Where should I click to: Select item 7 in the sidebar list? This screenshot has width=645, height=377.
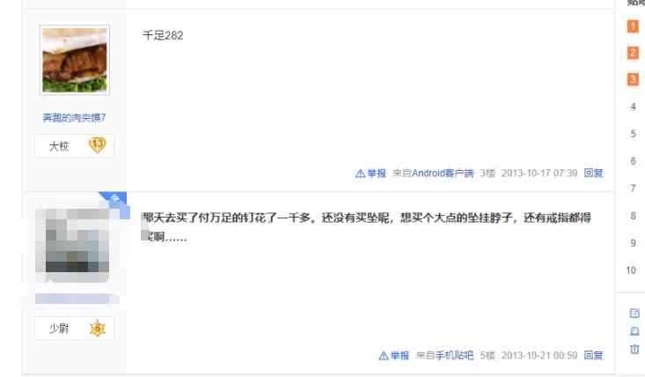point(633,188)
